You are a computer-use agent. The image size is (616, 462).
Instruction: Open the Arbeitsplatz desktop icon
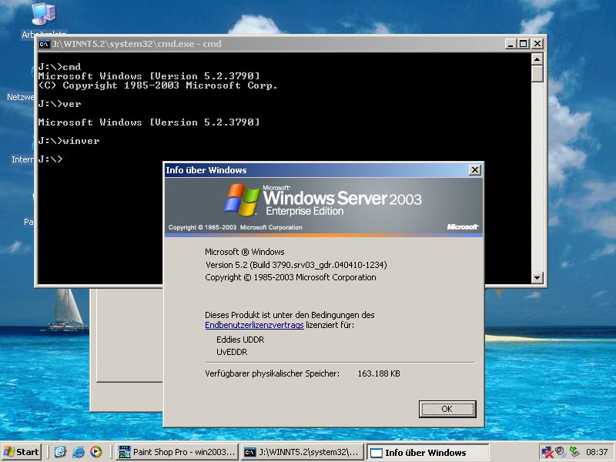coord(42,15)
